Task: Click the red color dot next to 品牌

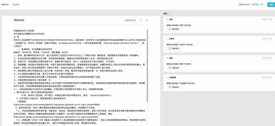Action: coord(167,58)
